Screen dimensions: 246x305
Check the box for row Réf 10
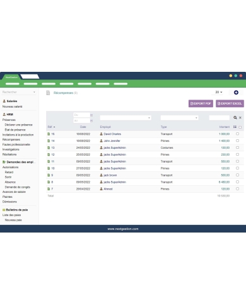click(x=237, y=168)
